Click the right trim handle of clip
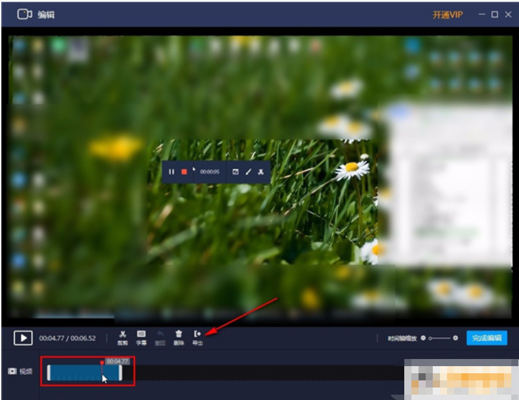 click(121, 373)
